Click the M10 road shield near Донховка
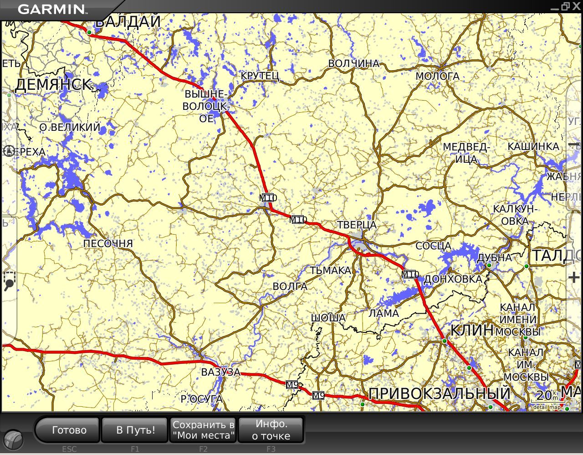583x455 pixels. click(410, 274)
